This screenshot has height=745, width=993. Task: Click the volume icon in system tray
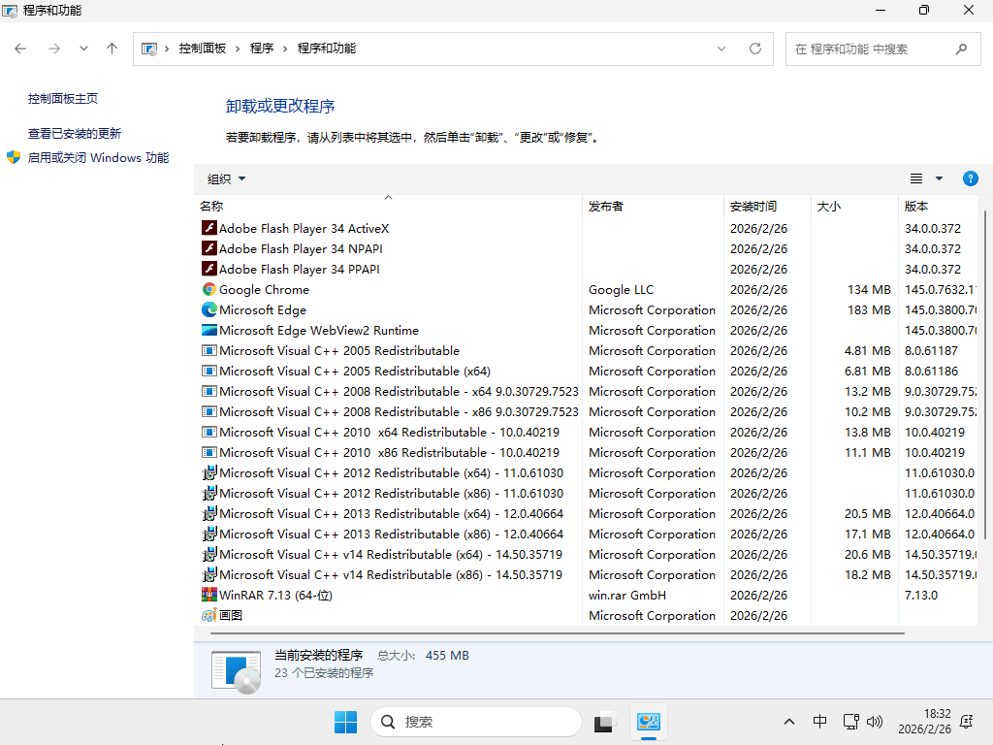pos(875,722)
